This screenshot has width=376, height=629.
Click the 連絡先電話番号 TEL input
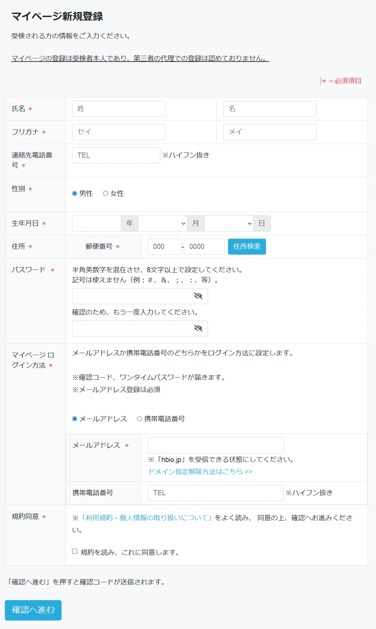point(116,155)
